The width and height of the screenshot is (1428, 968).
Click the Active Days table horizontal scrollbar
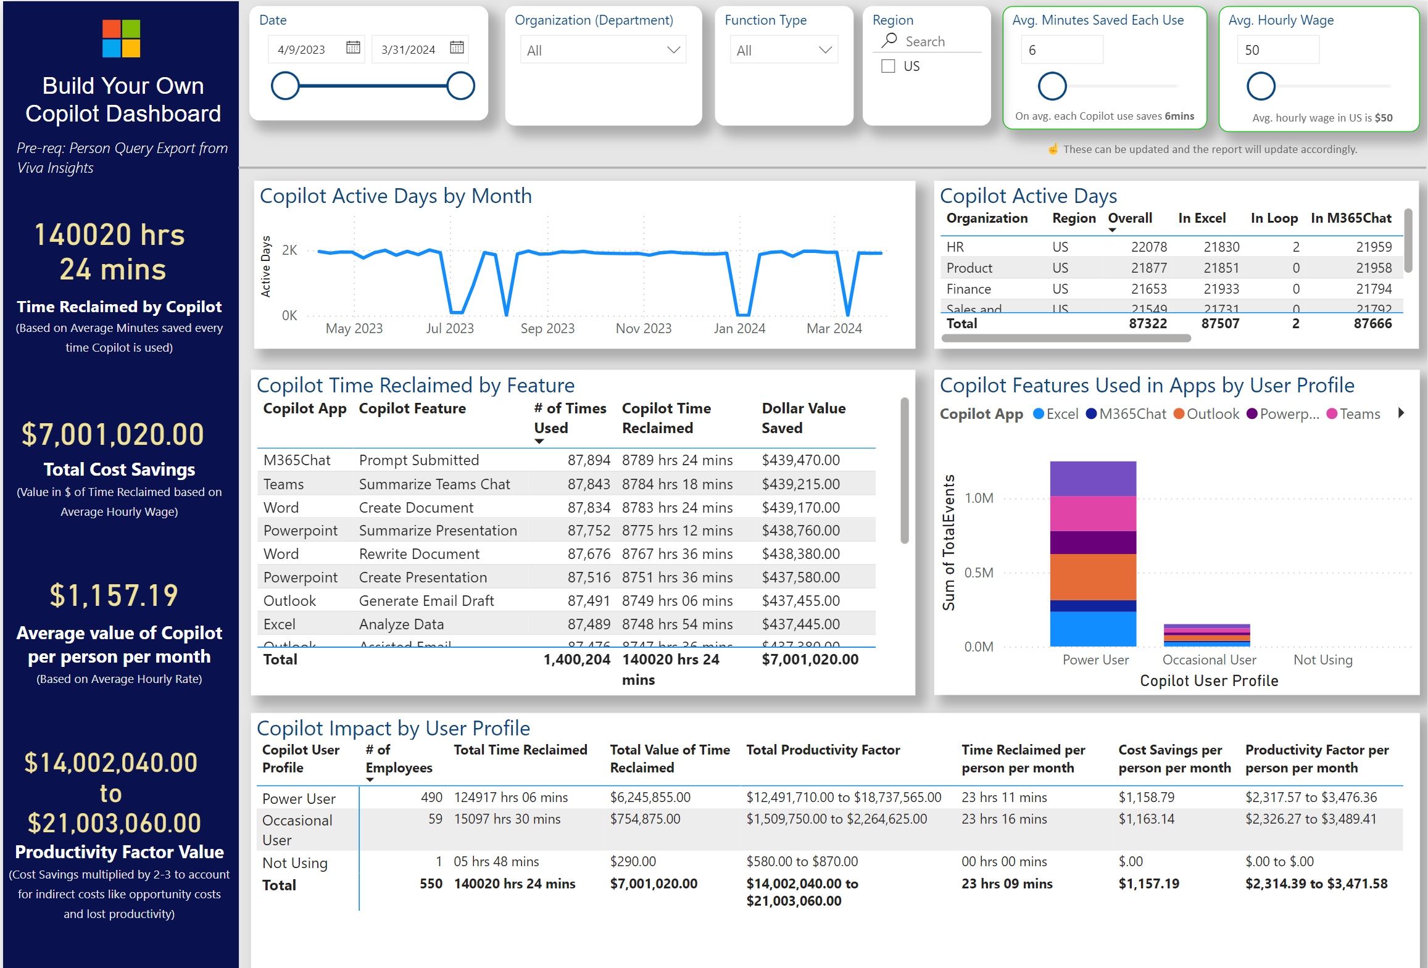pos(1066,338)
